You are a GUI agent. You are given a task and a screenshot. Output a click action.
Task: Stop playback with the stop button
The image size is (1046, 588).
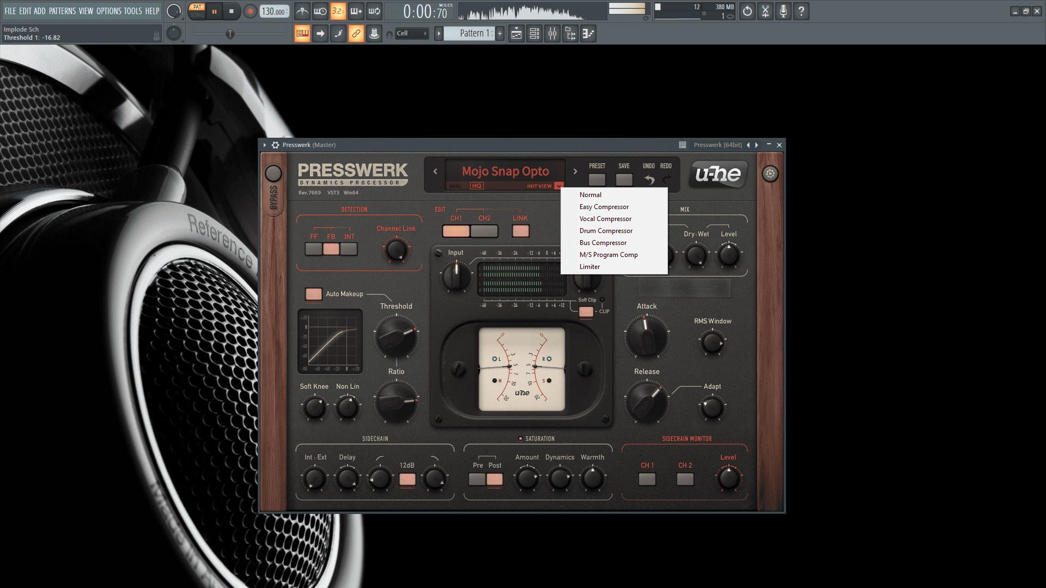[x=232, y=11]
